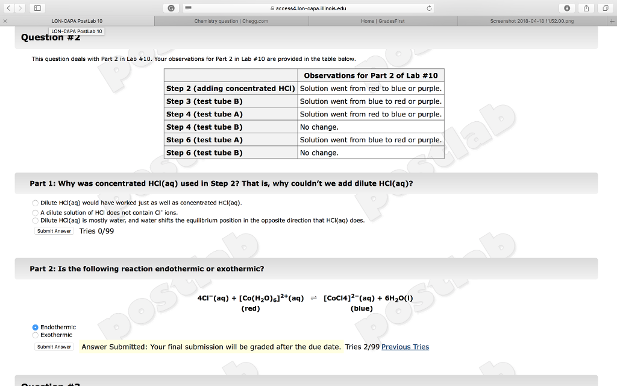The image size is (617, 386).
Task: Open the Previous Tries link
Action: coord(405,347)
